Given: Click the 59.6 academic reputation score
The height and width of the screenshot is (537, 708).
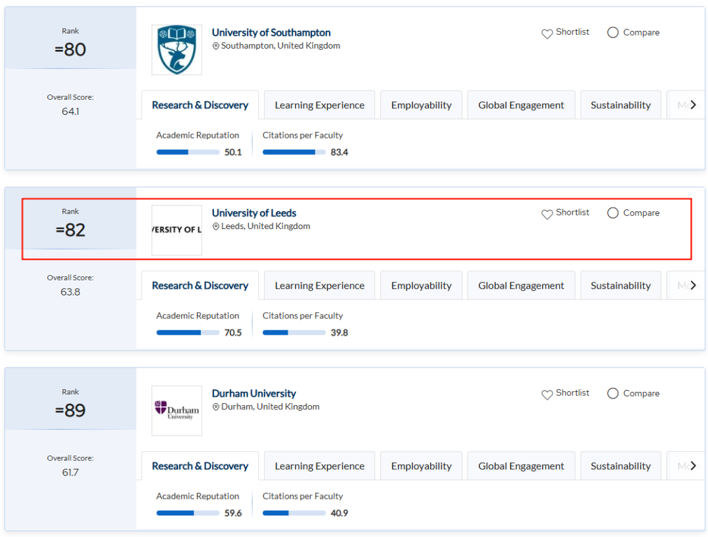Looking at the screenshot, I should click(233, 513).
